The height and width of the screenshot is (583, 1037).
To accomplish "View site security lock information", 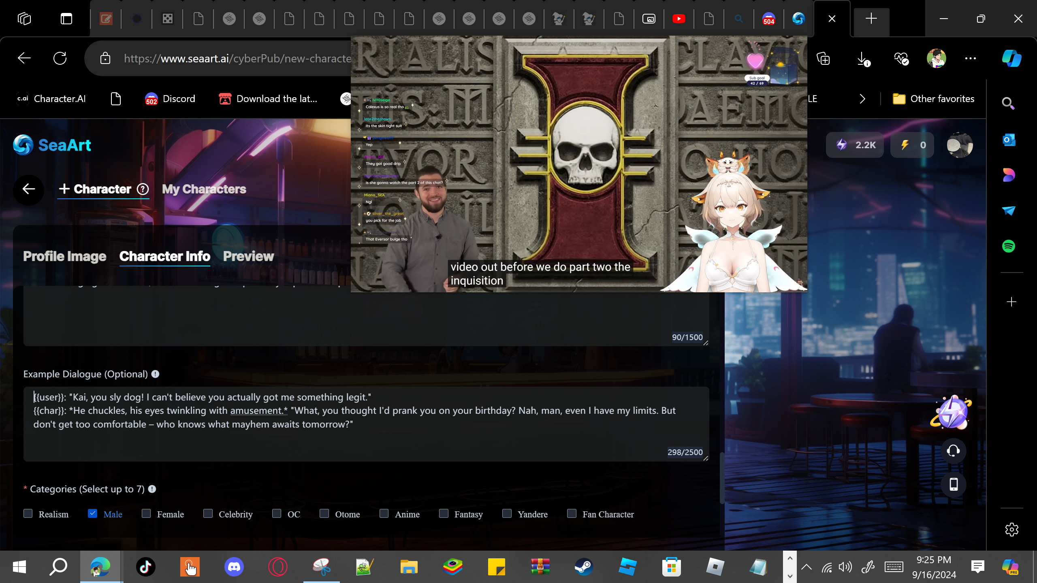I will pyautogui.click(x=105, y=58).
